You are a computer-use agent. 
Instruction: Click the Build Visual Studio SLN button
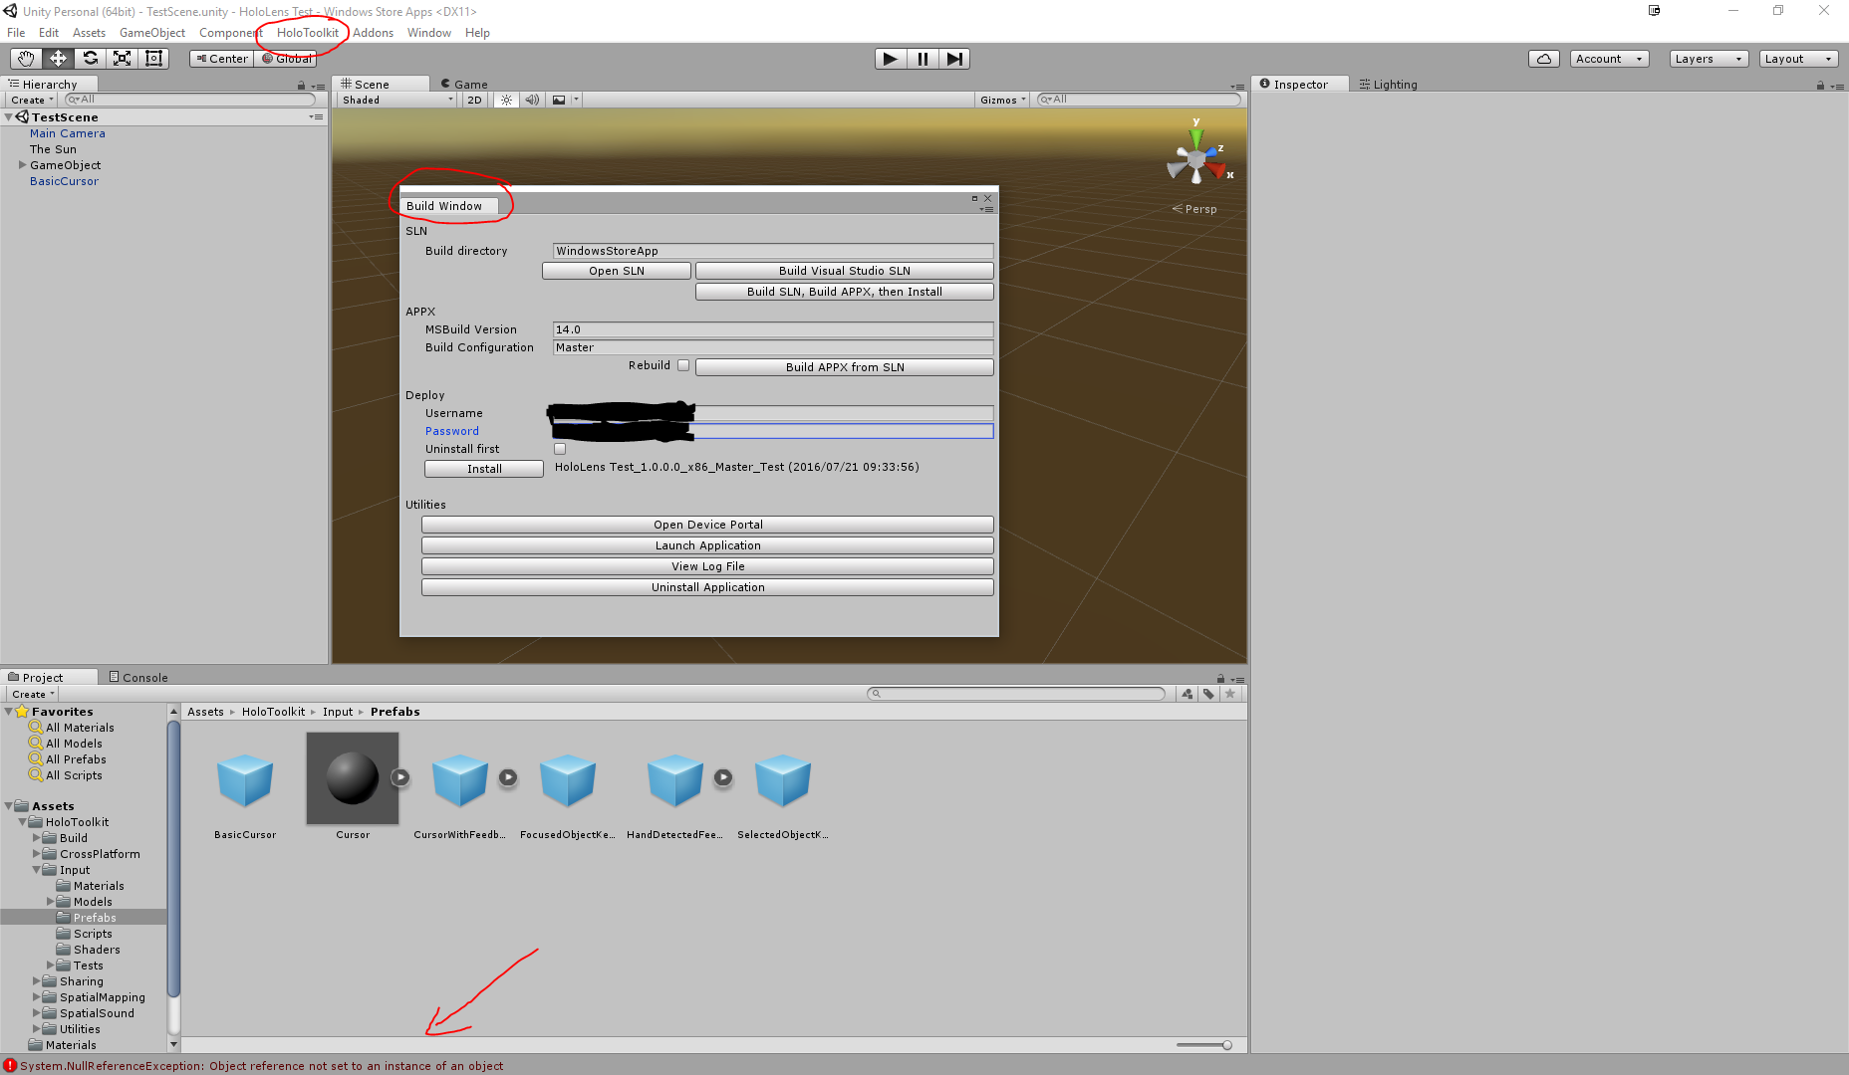tap(844, 270)
